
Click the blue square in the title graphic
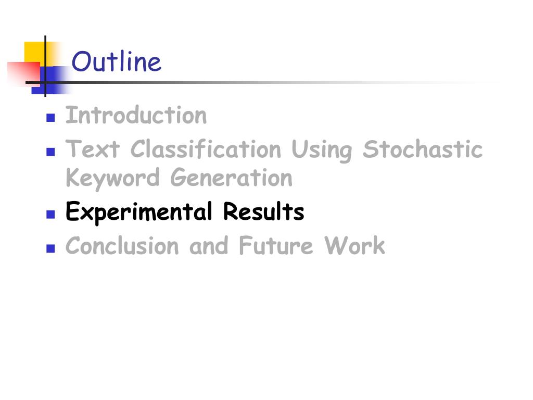[x=51, y=80]
